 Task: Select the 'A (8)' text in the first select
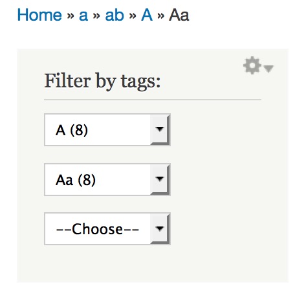pos(72,130)
